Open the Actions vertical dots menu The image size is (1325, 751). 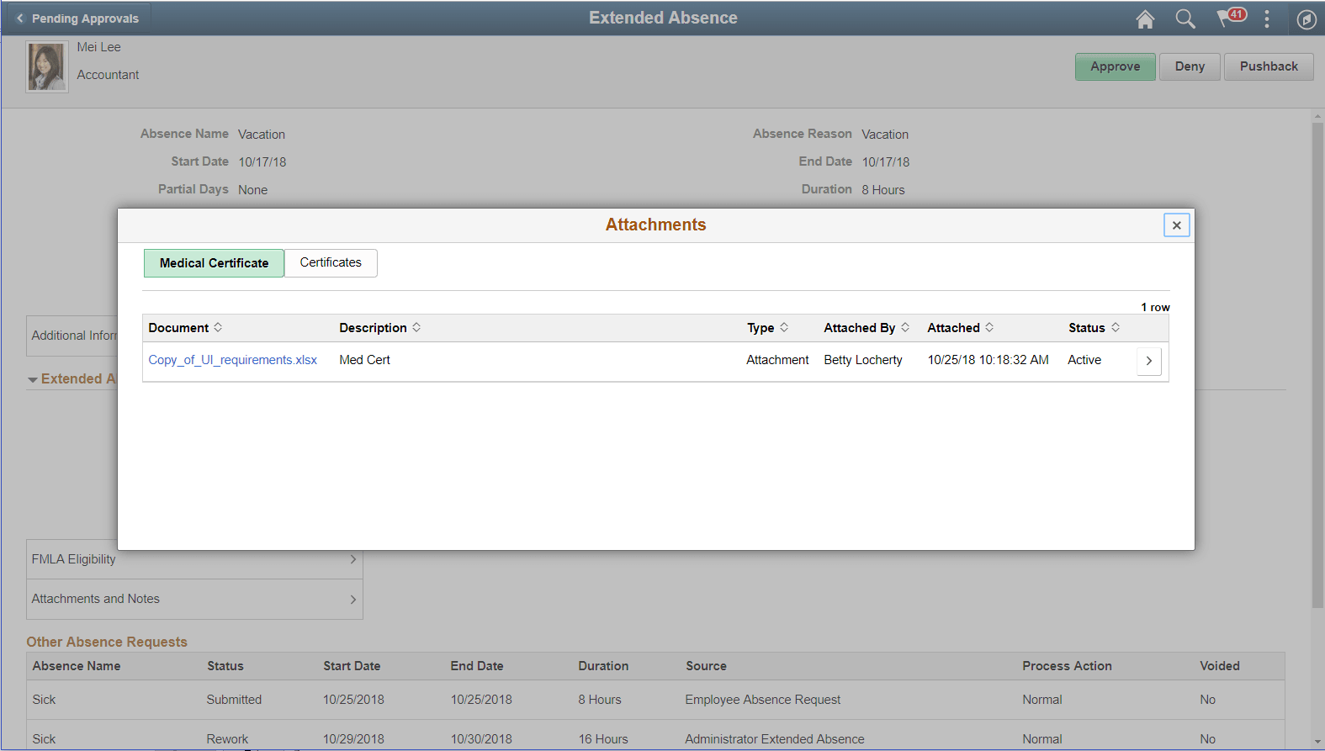click(1267, 19)
